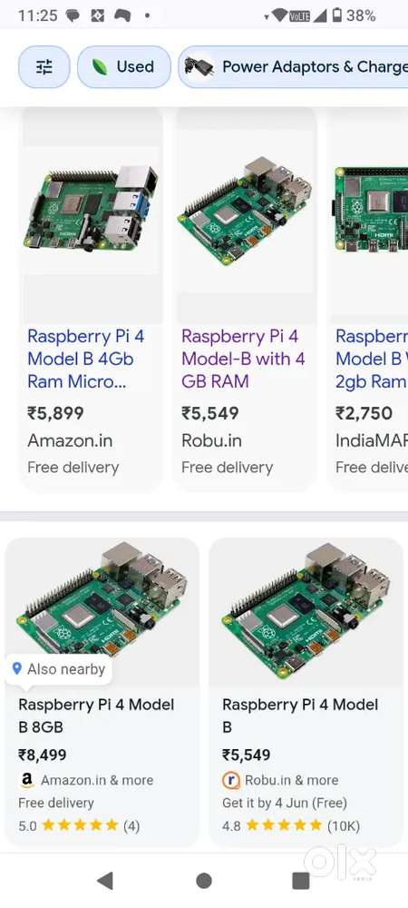Screen dimensions: 408x908
Task: Tap the Android home circle button
Action: (x=204, y=881)
